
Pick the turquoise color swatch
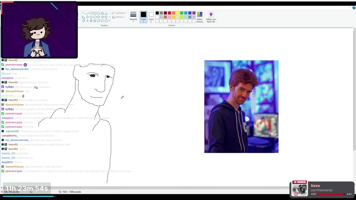186,13
